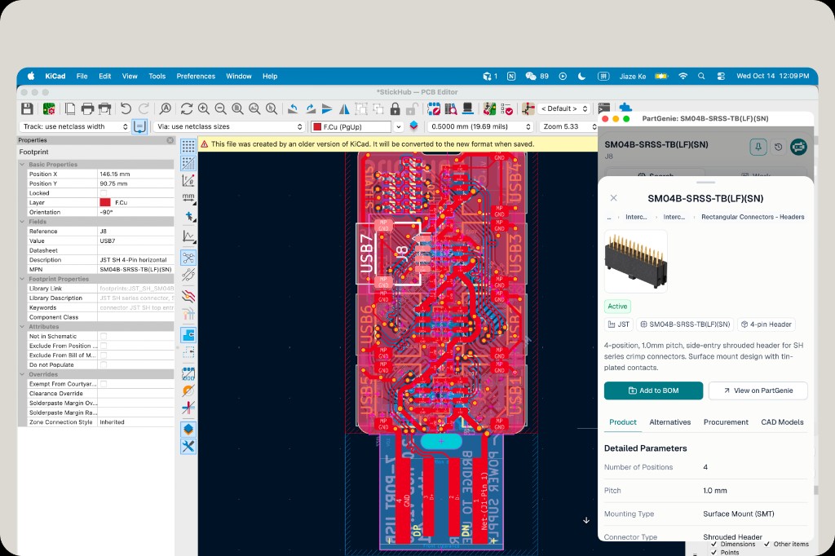Click the PartGenie plugin puzzle icon
The height and width of the screenshot is (556, 835).
[625, 107]
